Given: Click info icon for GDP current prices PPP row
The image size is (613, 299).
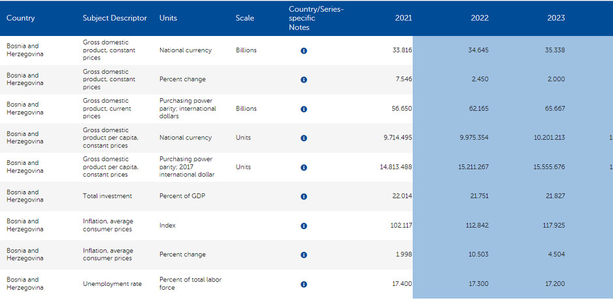Looking at the screenshot, I should pyautogui.click(x=304, y=109).
